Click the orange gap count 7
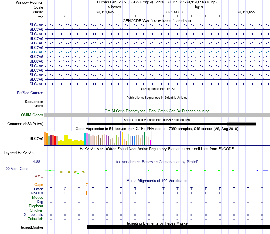 (x=86, y=185)
